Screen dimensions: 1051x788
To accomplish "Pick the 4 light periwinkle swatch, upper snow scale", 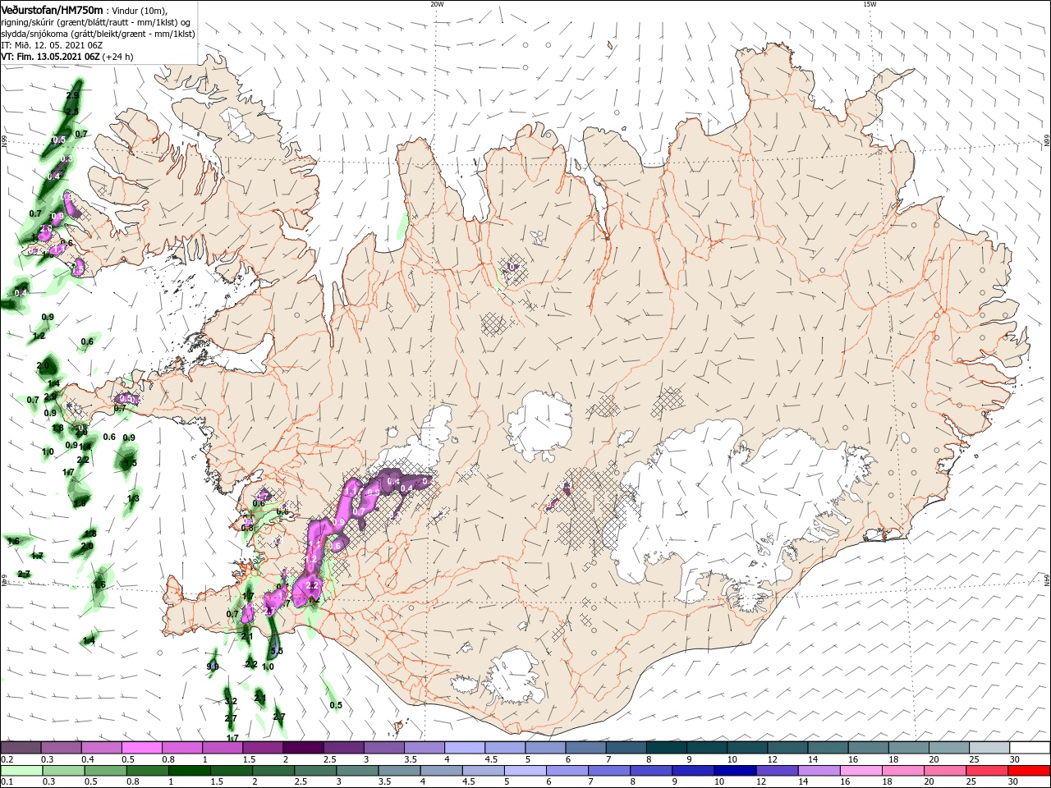I will (x=465, y=748).
